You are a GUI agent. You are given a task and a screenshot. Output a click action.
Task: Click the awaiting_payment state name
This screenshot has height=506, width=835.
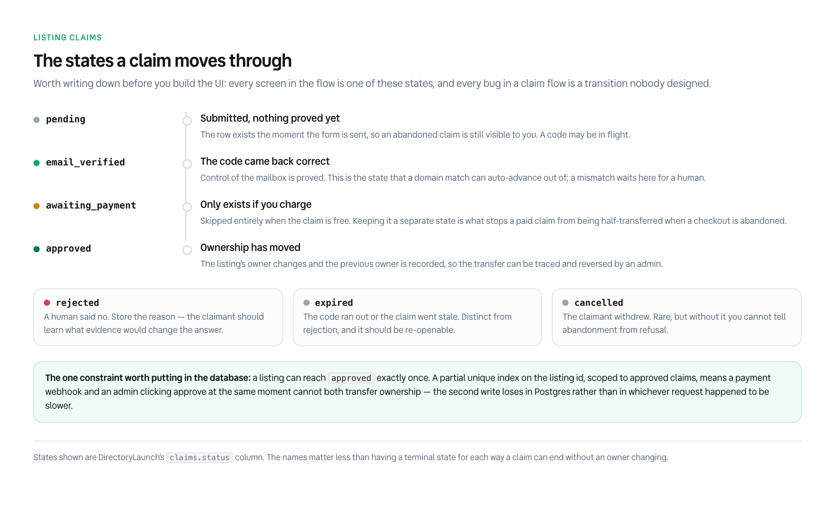pyautogui.click(x=91, y=205)
